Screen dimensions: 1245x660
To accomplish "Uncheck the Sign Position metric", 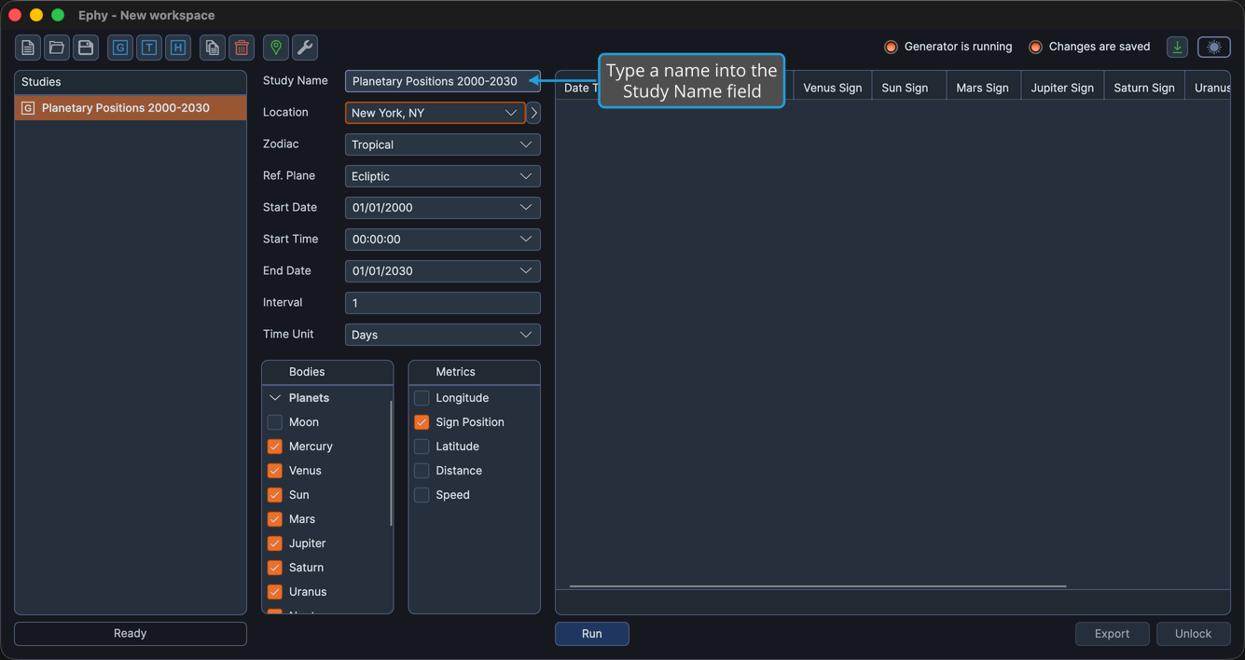I will tap(422, 422).
